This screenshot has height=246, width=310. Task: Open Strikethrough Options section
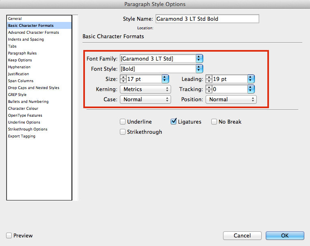click(39, 129)
